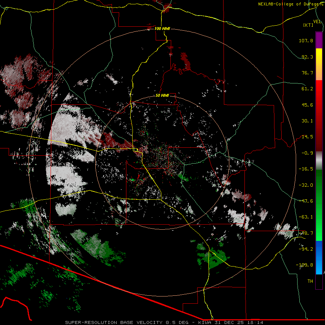325x325 pixels.
Task: Click the -32.0 velocity scale value
Action: point(306,185)
